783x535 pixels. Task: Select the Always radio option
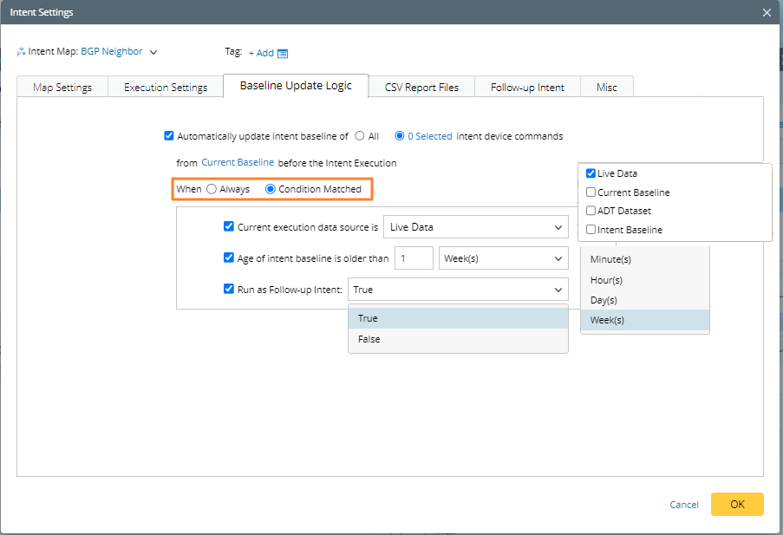click(x=212, y=189)
